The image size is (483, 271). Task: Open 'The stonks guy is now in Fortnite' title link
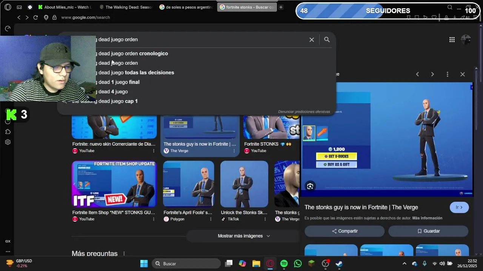tap(361, 207)
